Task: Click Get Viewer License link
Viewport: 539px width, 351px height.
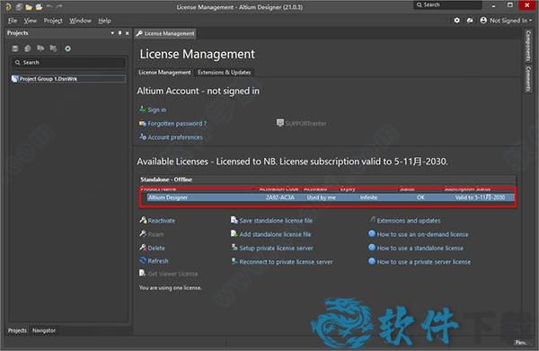Action: (x=172, y=274)
